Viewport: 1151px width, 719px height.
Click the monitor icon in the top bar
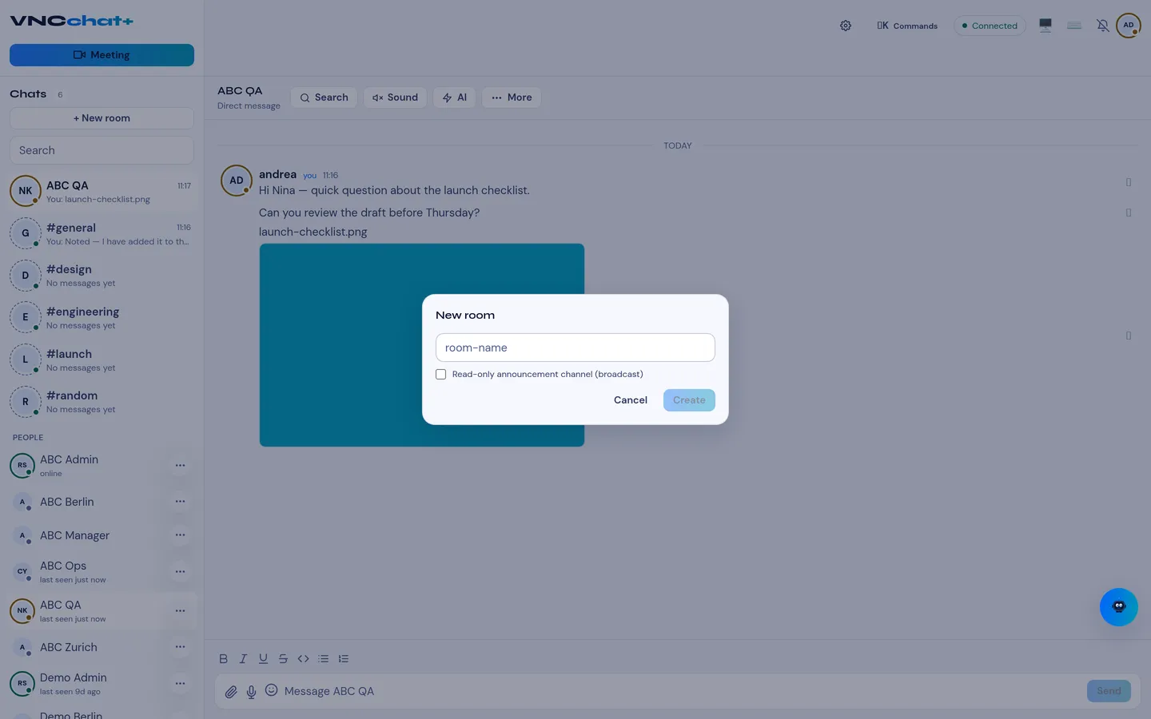click(x=1045, y=26)
